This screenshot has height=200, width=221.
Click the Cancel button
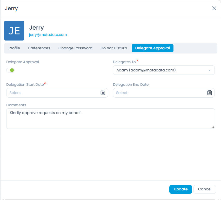pyautogui.click(x=205, y=189)
